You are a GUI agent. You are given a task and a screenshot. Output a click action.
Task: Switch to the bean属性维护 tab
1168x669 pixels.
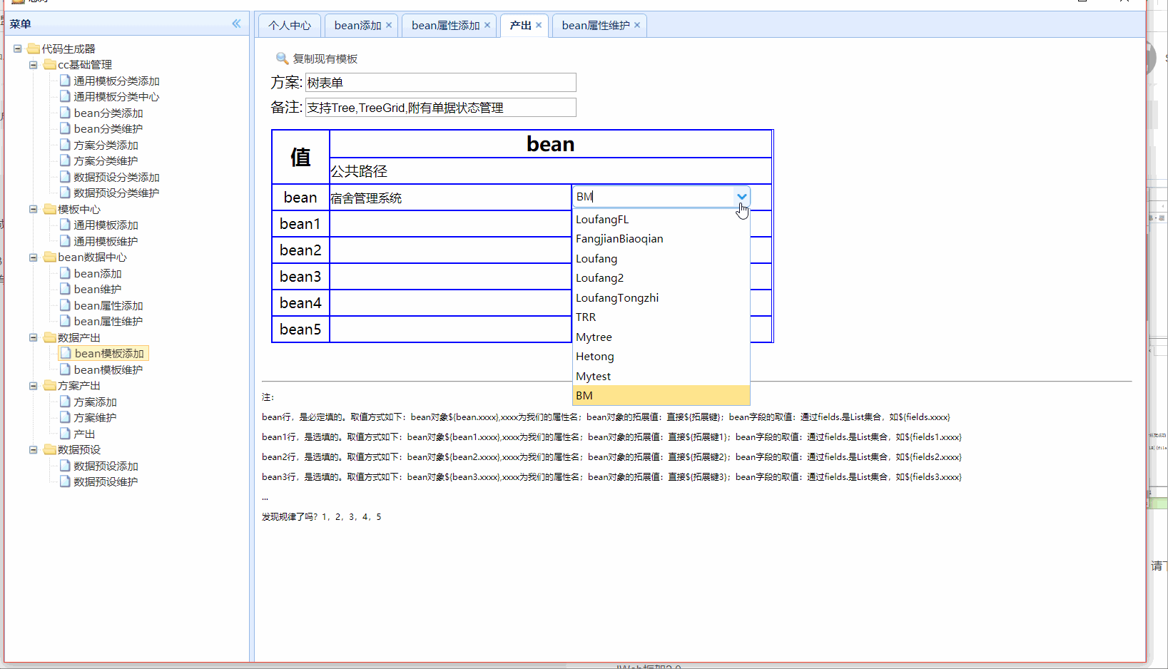click(x=596, y=25)
